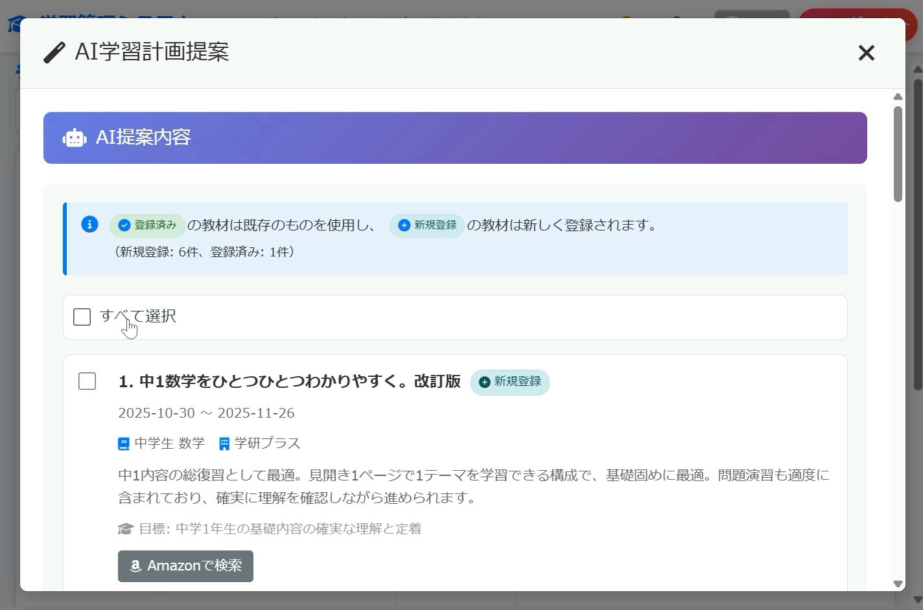Open Amazonで検索 for the math book

[x=185, y=566]
